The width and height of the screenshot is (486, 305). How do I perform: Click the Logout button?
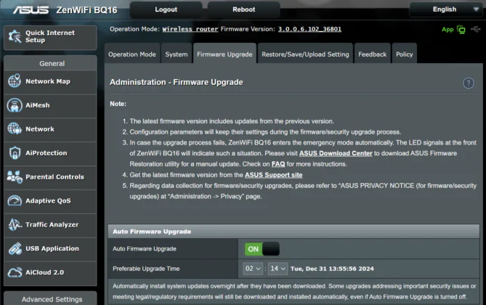pyautogui.click(x=166, y=9)
